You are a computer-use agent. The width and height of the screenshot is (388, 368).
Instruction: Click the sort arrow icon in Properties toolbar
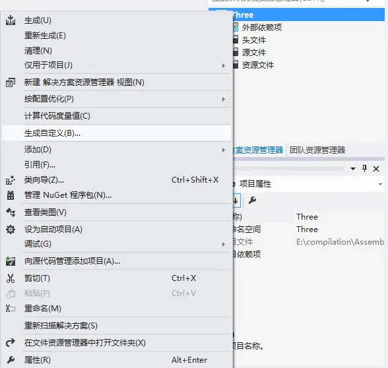coord(236,200)
